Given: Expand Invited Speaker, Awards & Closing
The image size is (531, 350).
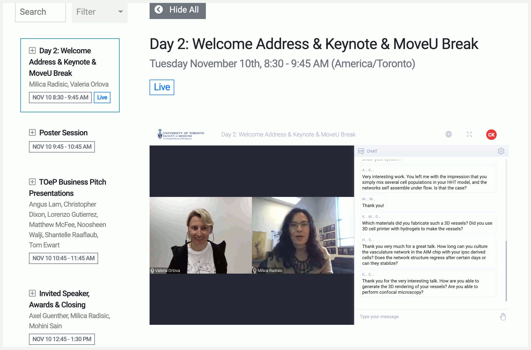Looking at the screenshot, I should pyautogui.click(x=32, y=293).
